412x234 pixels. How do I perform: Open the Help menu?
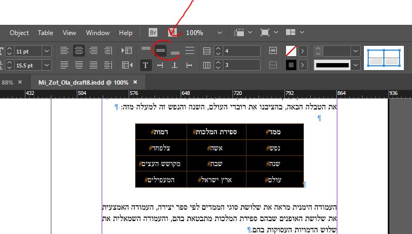coord(125,33)
